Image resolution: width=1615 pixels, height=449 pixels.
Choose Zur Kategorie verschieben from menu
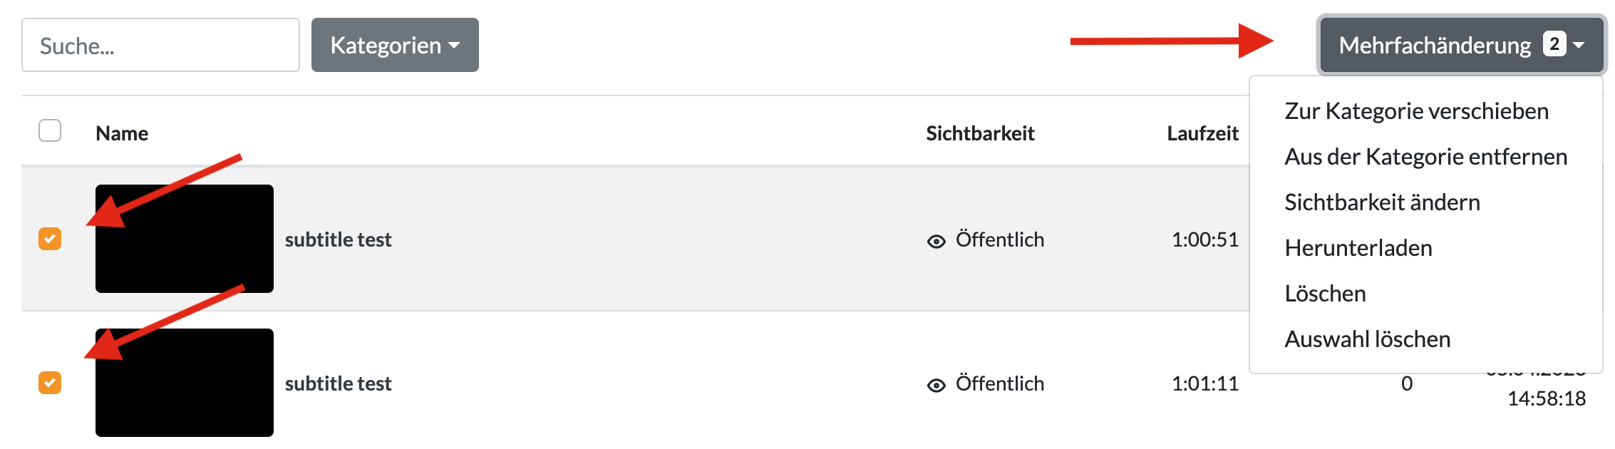pos(1416,111)
